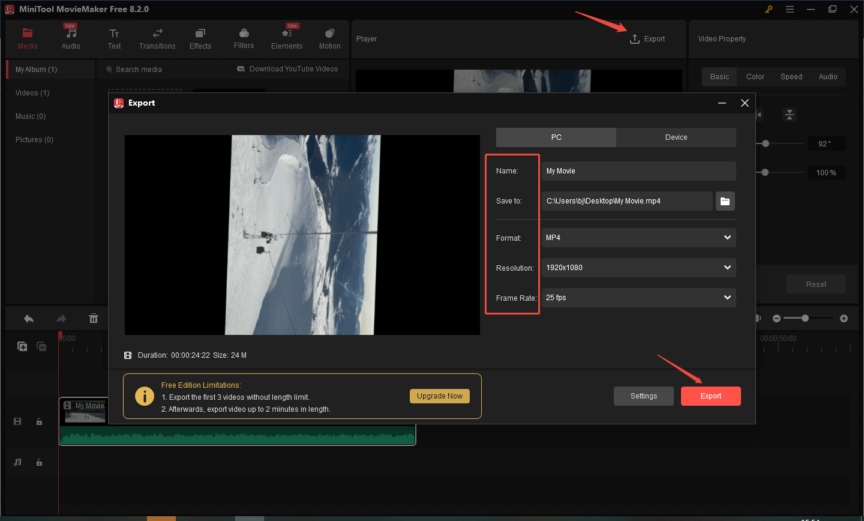The width and height of the screenshot is (864, 521).
Task: Toggle the video track lock
Action: click(39, 422)
